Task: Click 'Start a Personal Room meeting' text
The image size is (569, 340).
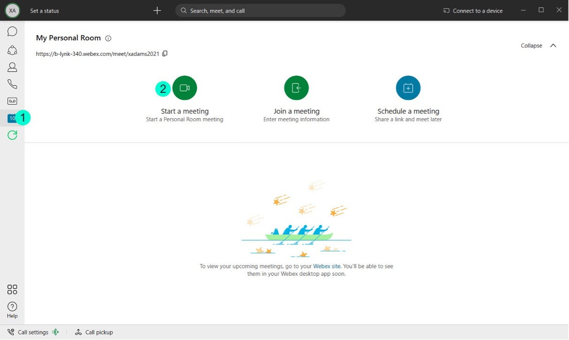Action: (184, 120)
